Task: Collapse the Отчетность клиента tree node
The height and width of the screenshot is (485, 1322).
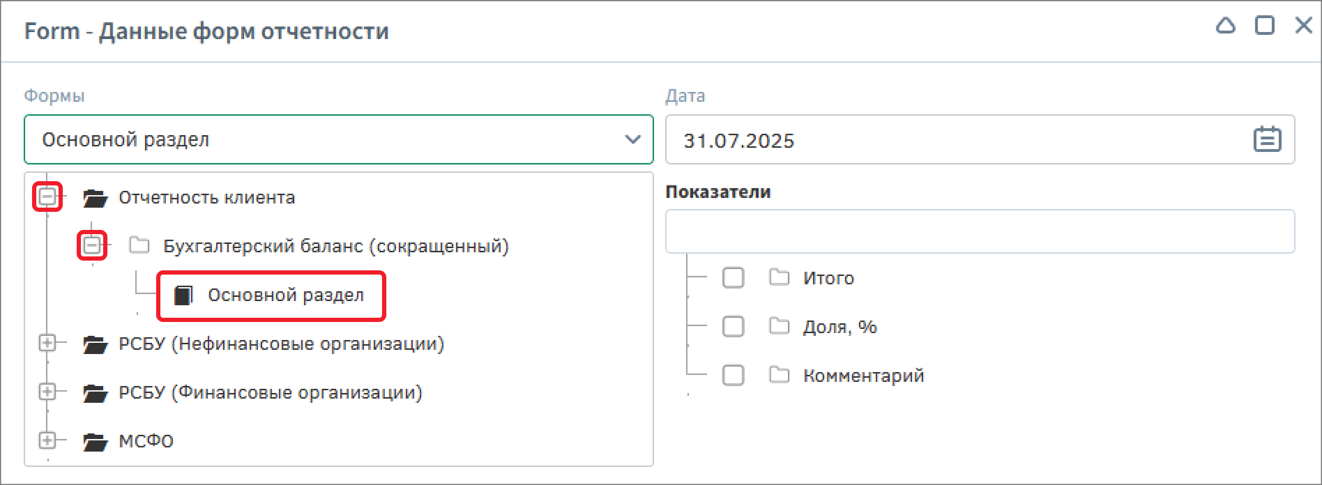Action: pos(47,197)
